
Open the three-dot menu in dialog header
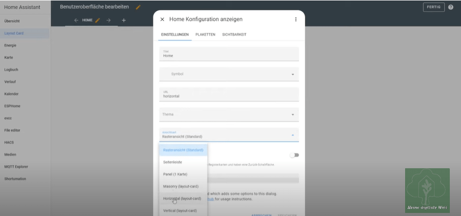point(296,19)
